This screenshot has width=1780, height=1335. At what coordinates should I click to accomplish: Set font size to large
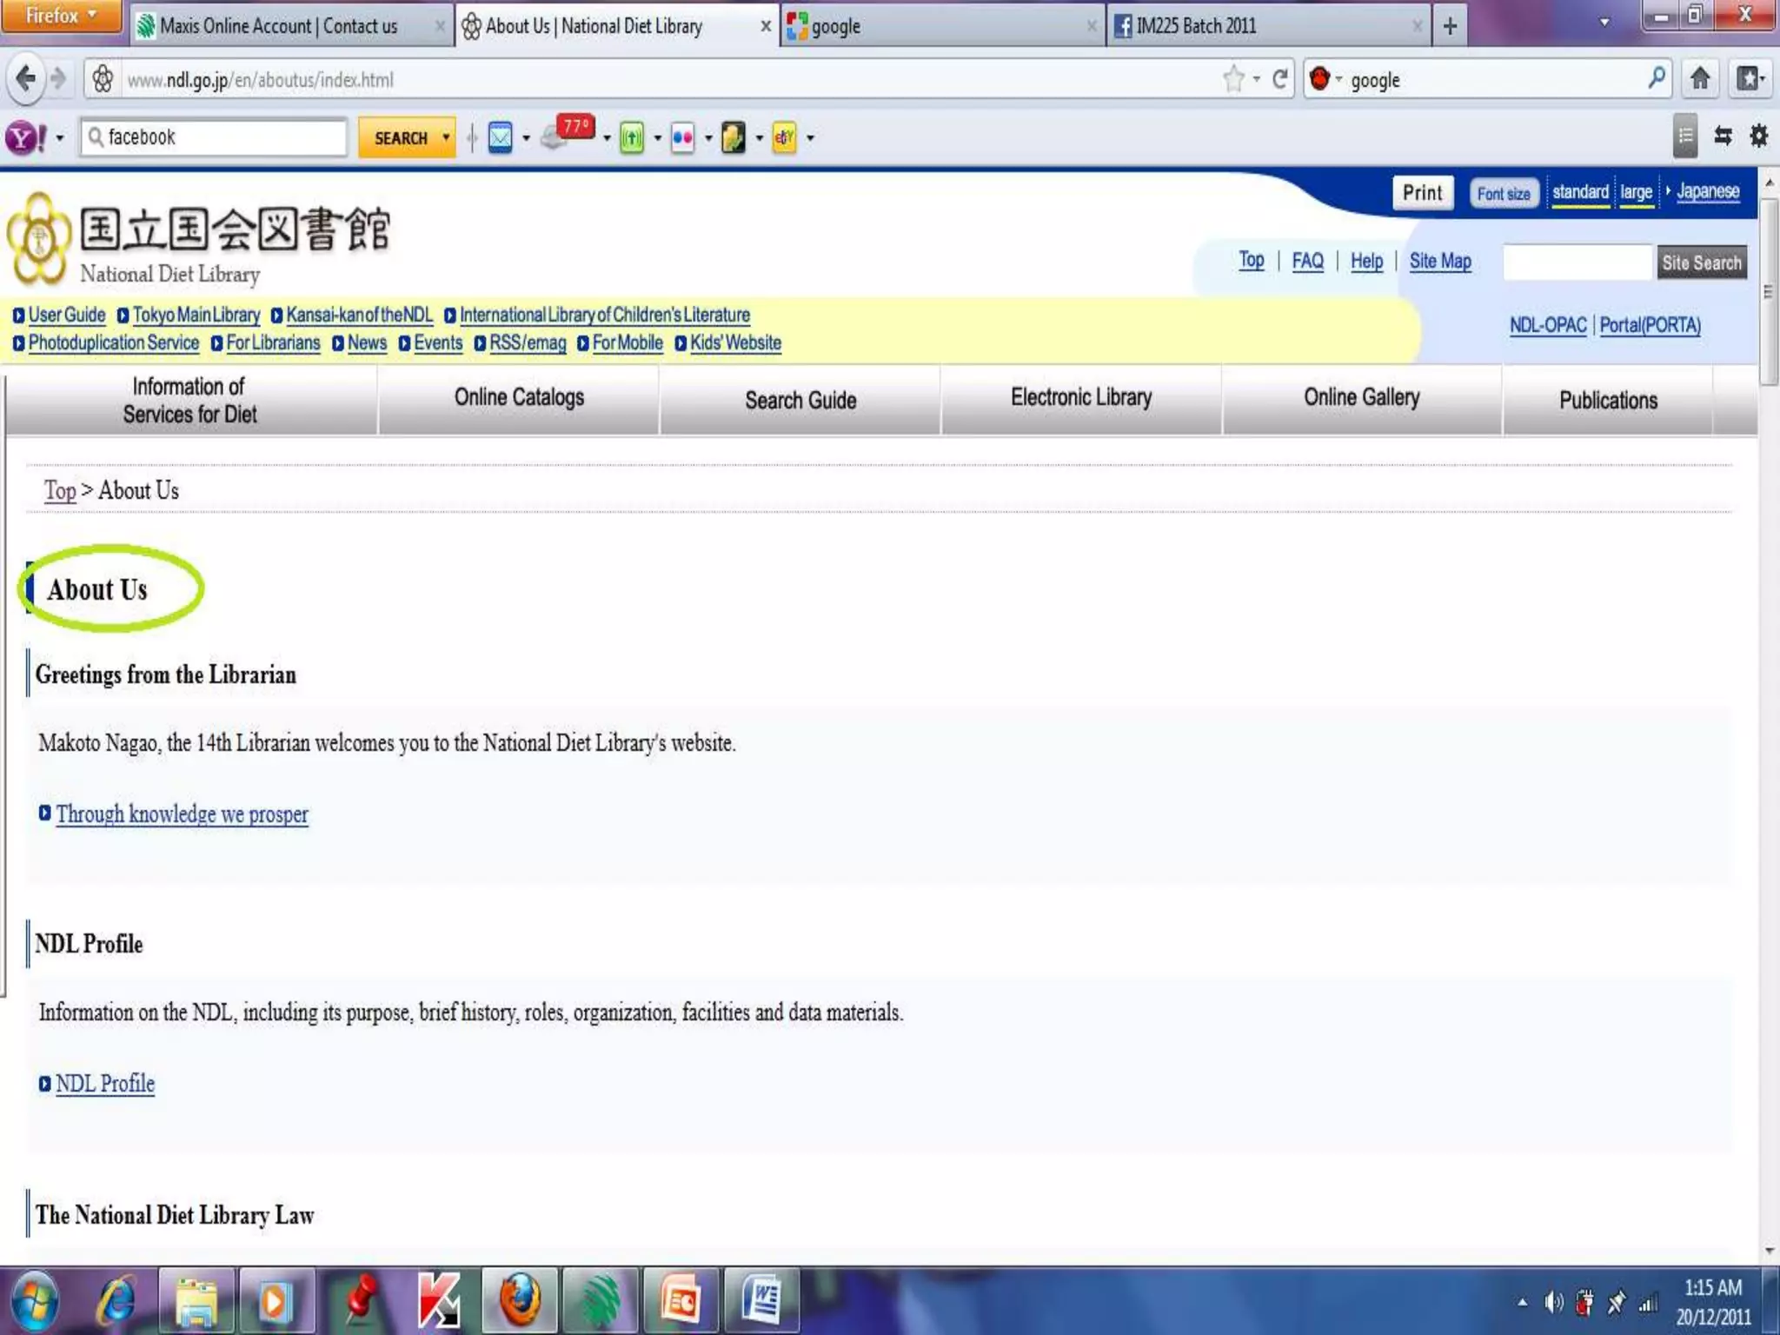coord(1636,193)
